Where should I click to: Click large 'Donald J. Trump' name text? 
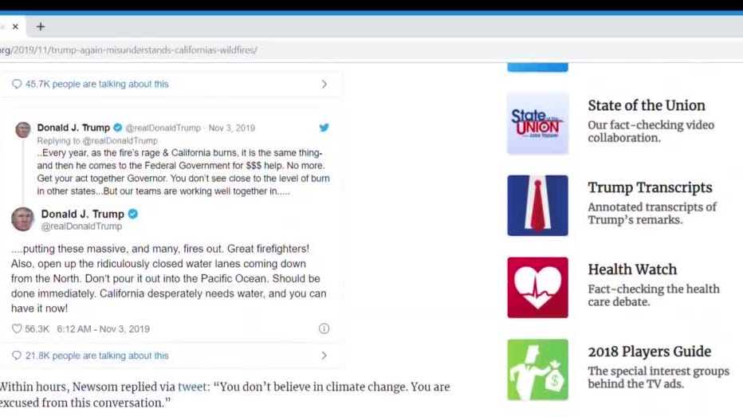(x=82, y=214)
